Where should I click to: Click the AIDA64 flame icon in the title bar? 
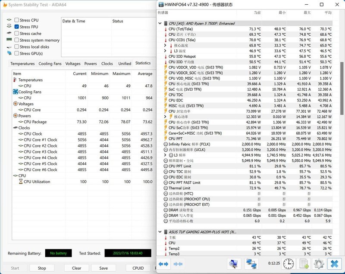tap(6, 4)
